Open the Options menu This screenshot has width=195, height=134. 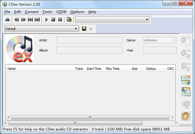[77, 12]
